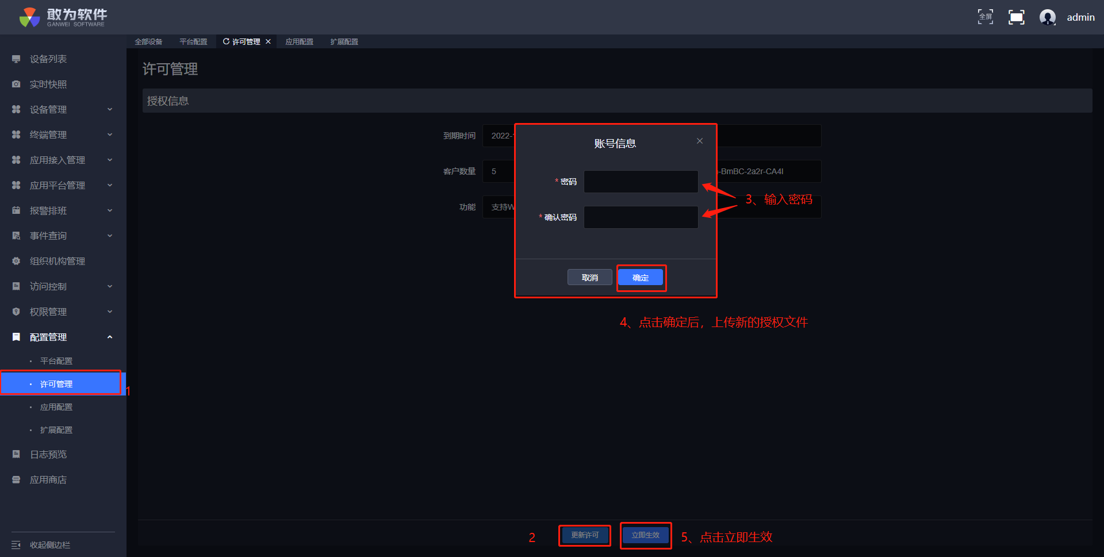Image resolution: width=1104 pixels, height=557 pixels.
Task: Open 应用商店 menu item
Action: [48, 480]
